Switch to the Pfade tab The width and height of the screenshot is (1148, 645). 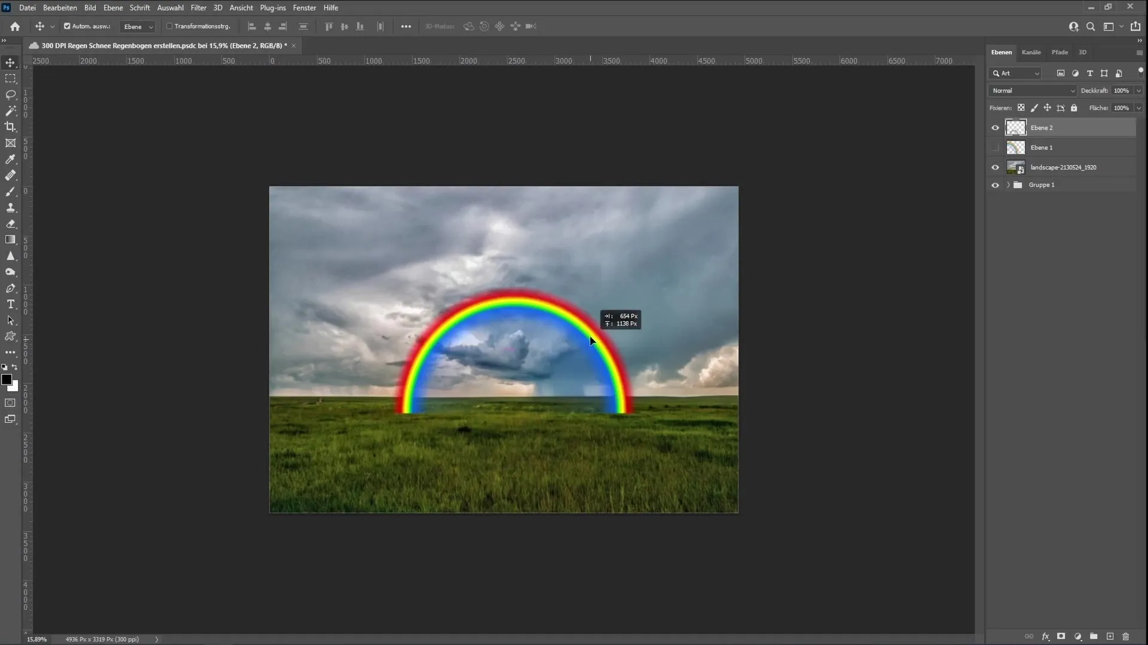[1060, 52]
